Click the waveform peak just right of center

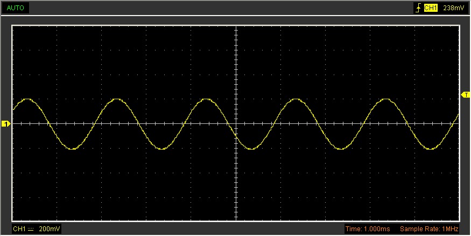pos(296,99)
